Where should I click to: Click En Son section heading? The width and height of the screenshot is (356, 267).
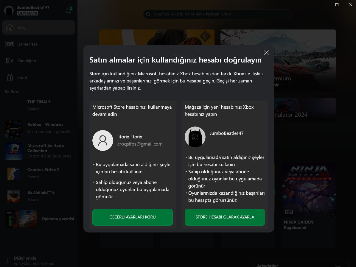(11, 92)
